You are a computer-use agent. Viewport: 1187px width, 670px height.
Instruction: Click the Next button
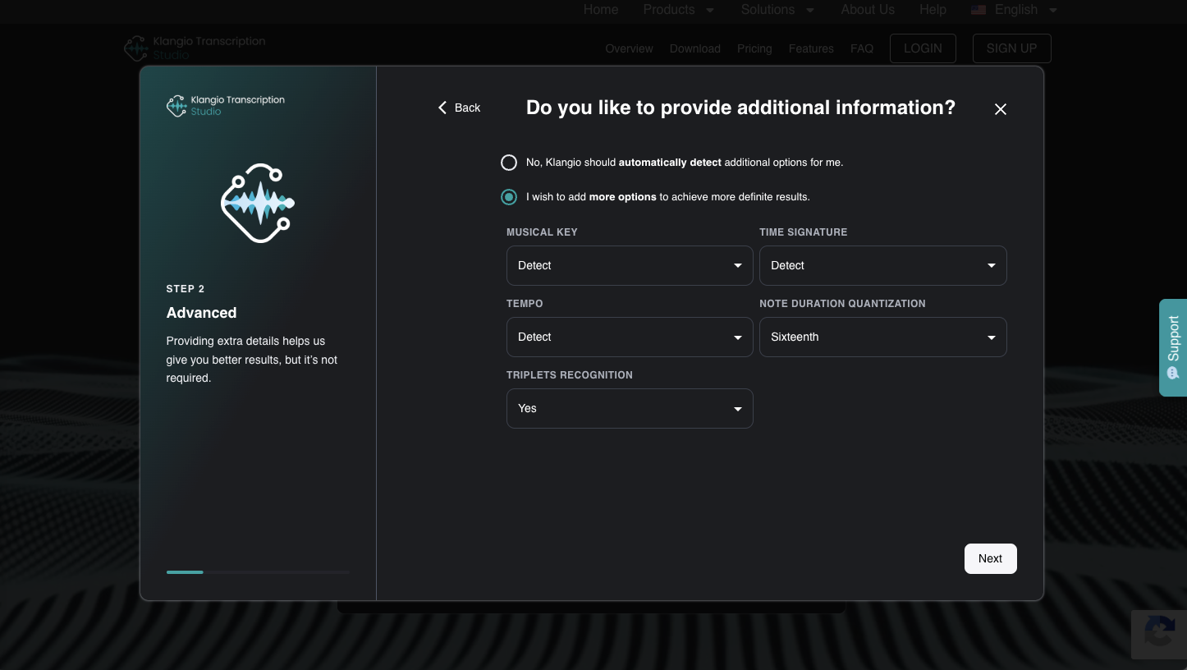(990, 558)
